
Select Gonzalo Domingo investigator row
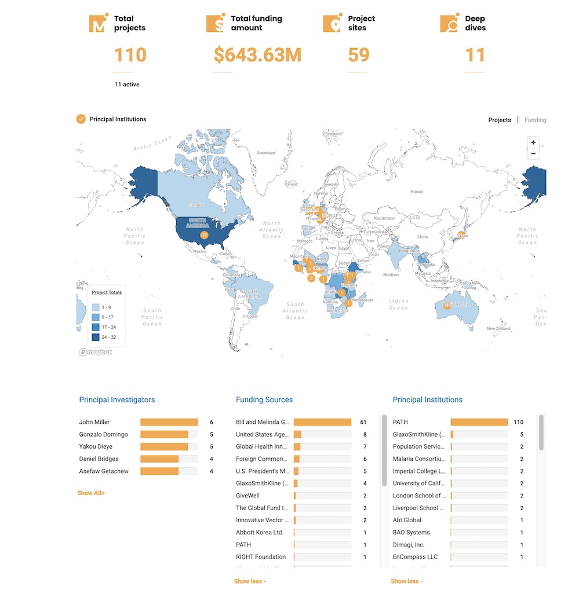pos(147,434)
